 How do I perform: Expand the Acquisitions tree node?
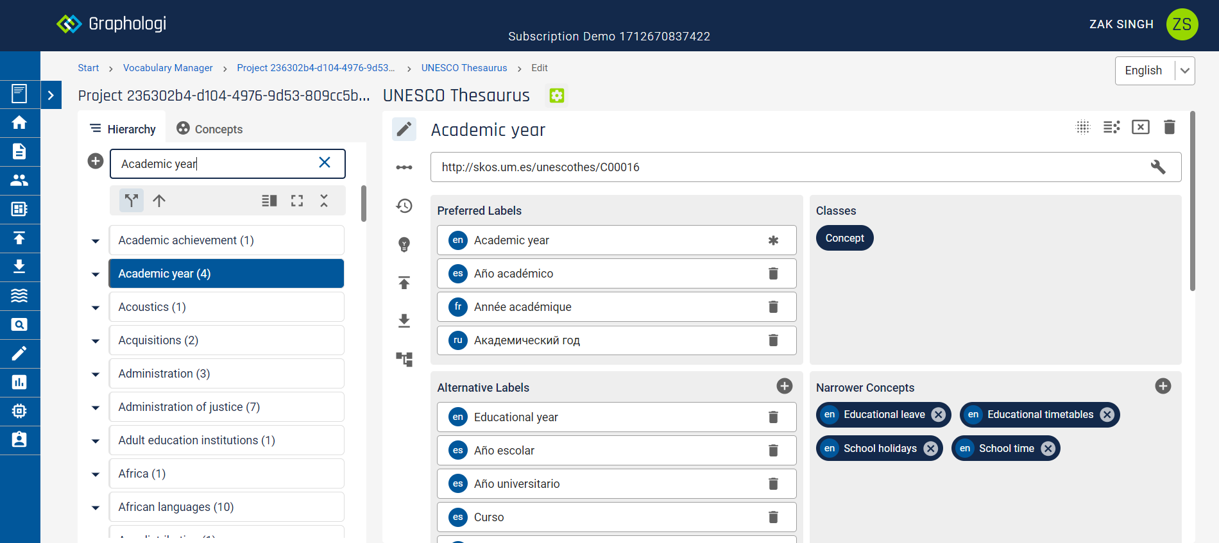pyautogui.click(x=96, y=341)
